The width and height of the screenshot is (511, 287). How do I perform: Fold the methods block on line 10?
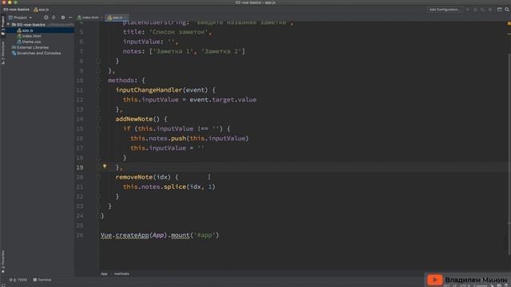[98, 81]
